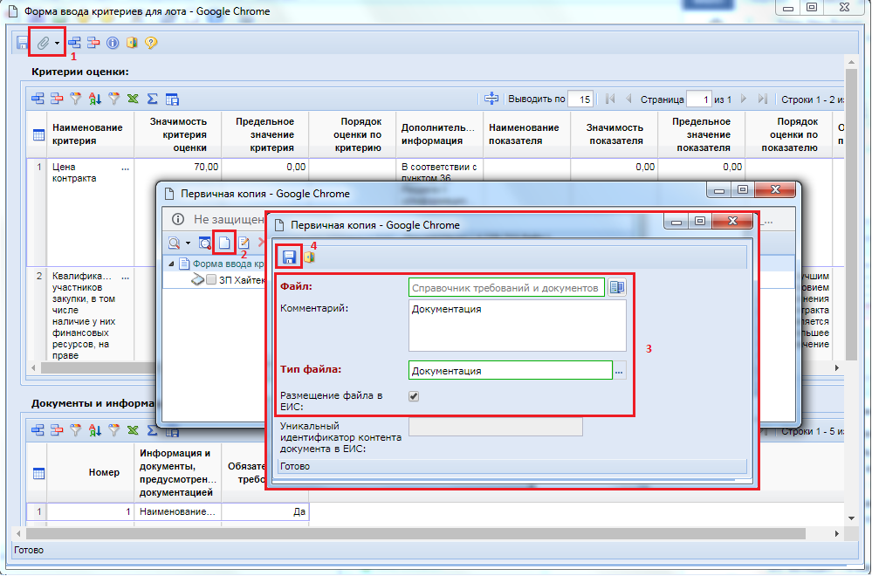Click the Предельное значение критерия column header

(265, 134)
